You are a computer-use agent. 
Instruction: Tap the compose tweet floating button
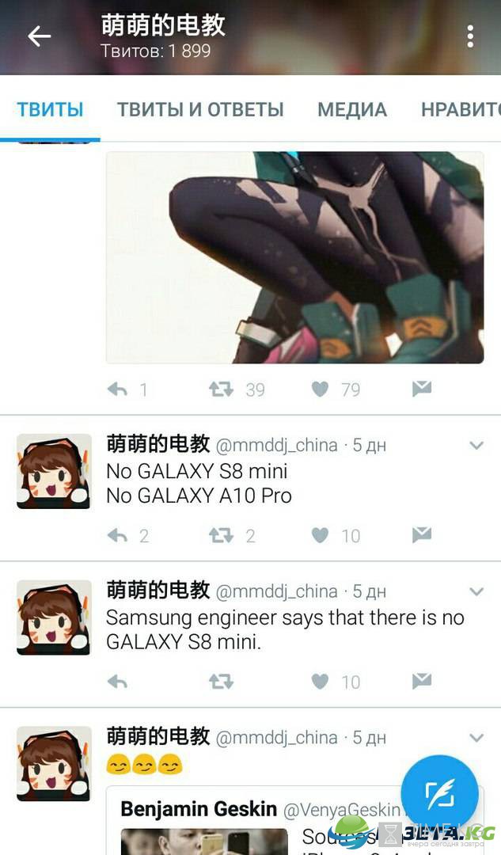(439, 794)
